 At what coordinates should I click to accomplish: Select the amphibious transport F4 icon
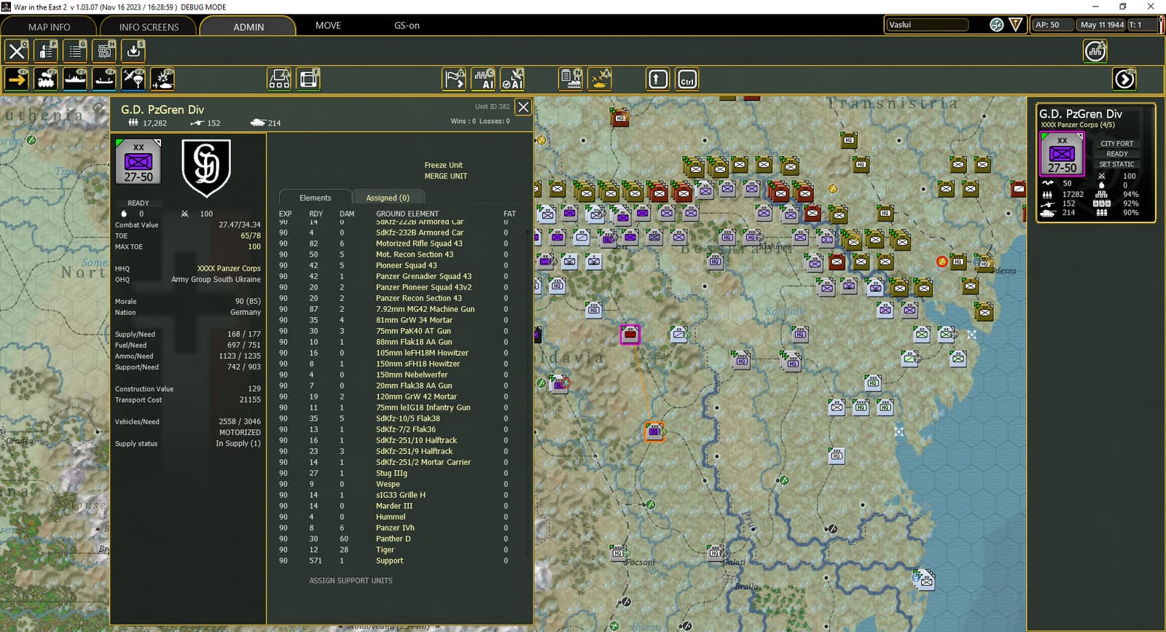[104, 79]
